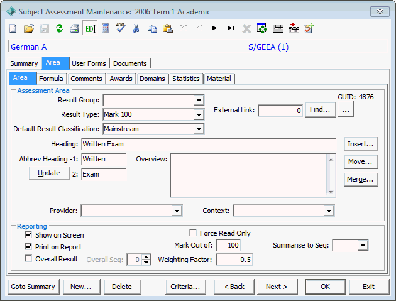Jump to last record arrow

pyautogui.click(x=230, y=28)
